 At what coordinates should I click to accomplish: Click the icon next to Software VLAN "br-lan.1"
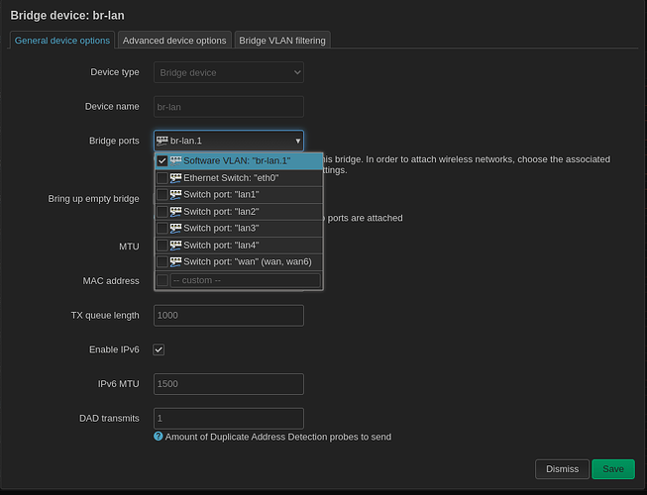coord(175,160)
